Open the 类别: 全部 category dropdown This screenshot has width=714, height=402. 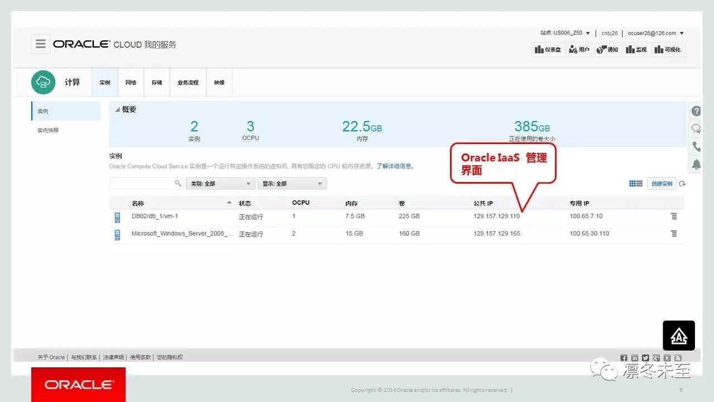click(x=221, y=183)
